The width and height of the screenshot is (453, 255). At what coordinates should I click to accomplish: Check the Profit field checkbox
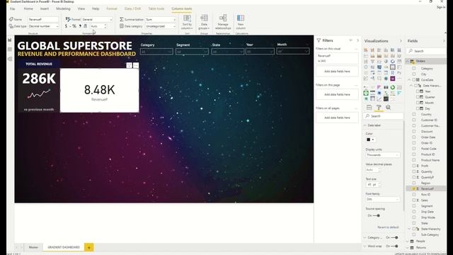click(414, 166)
